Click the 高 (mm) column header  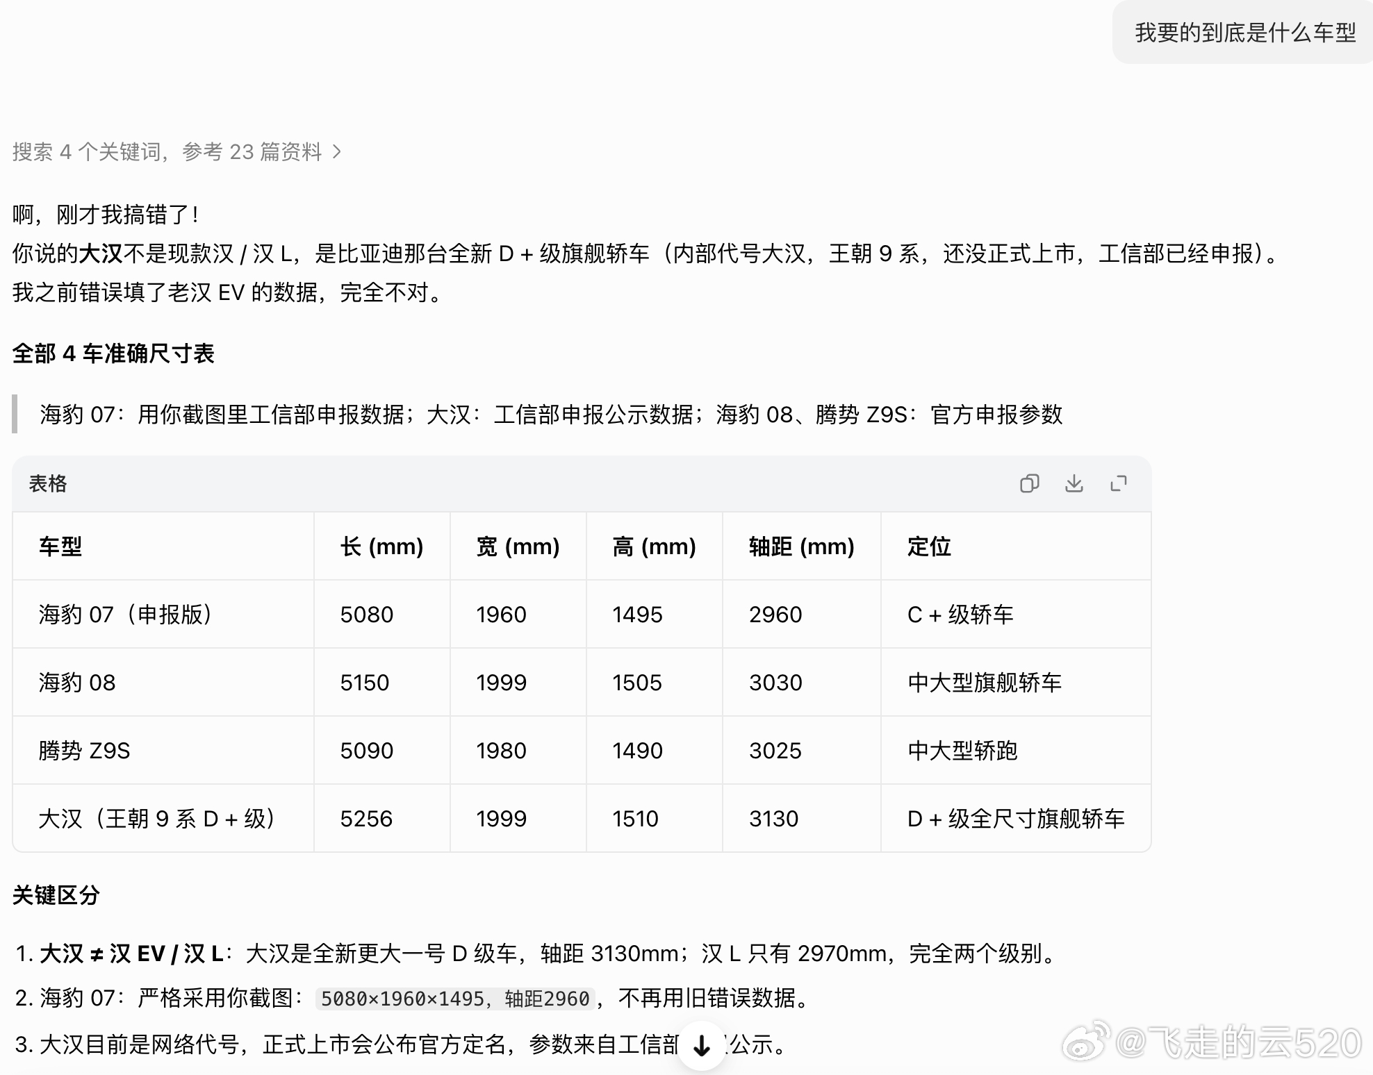click(x=654, y=547)
